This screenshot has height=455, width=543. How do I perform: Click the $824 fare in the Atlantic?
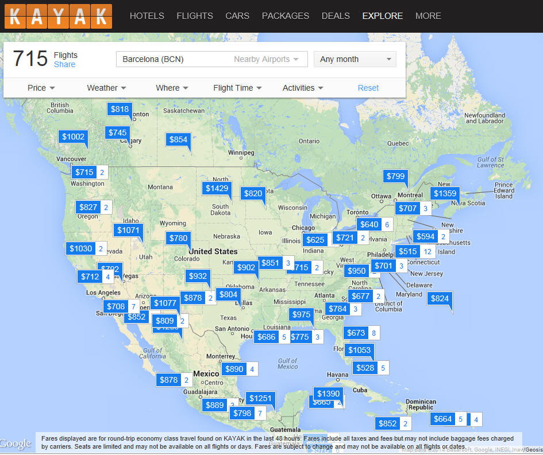pos(440,298)
